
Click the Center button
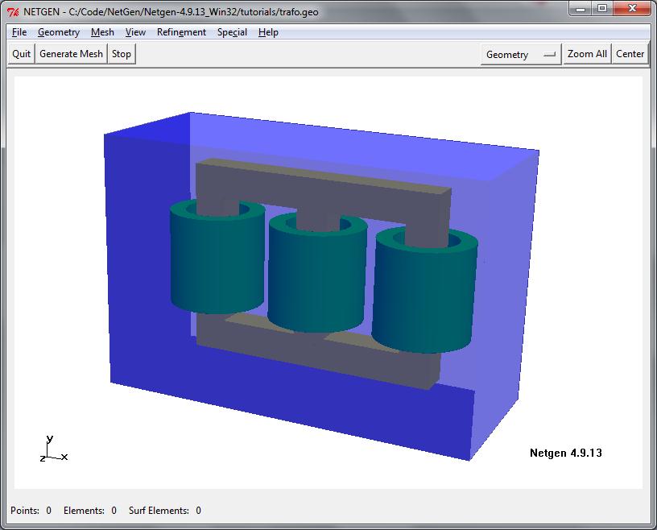click(x=630, y=54)
